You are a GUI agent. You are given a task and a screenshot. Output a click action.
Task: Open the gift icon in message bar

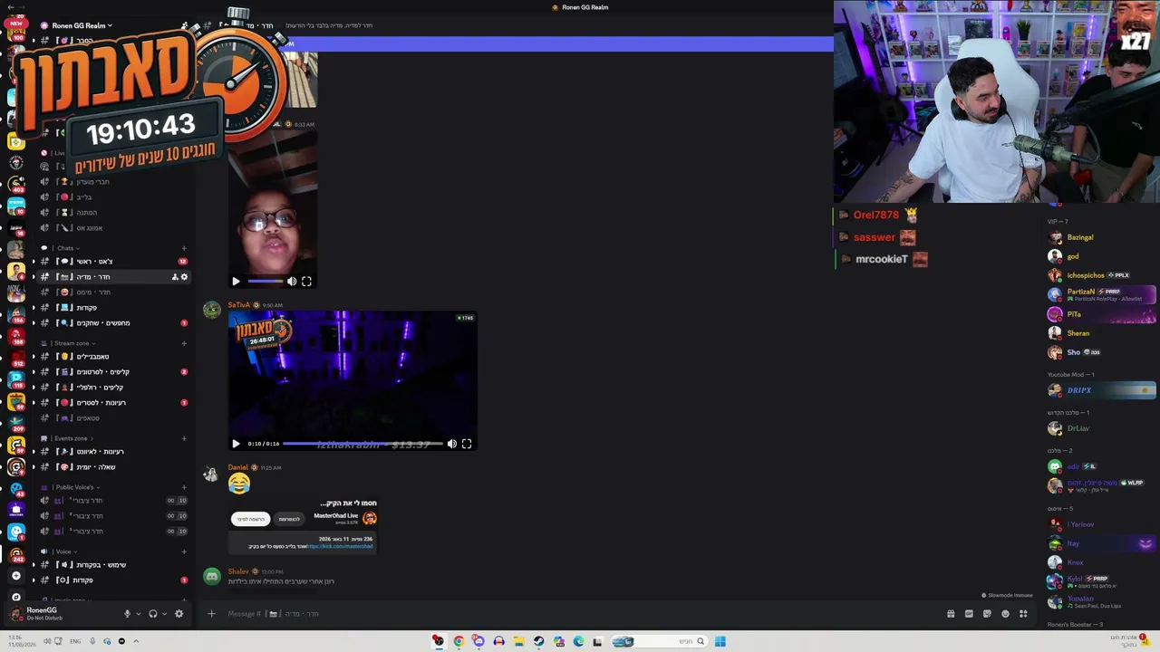tap(951, 614)
